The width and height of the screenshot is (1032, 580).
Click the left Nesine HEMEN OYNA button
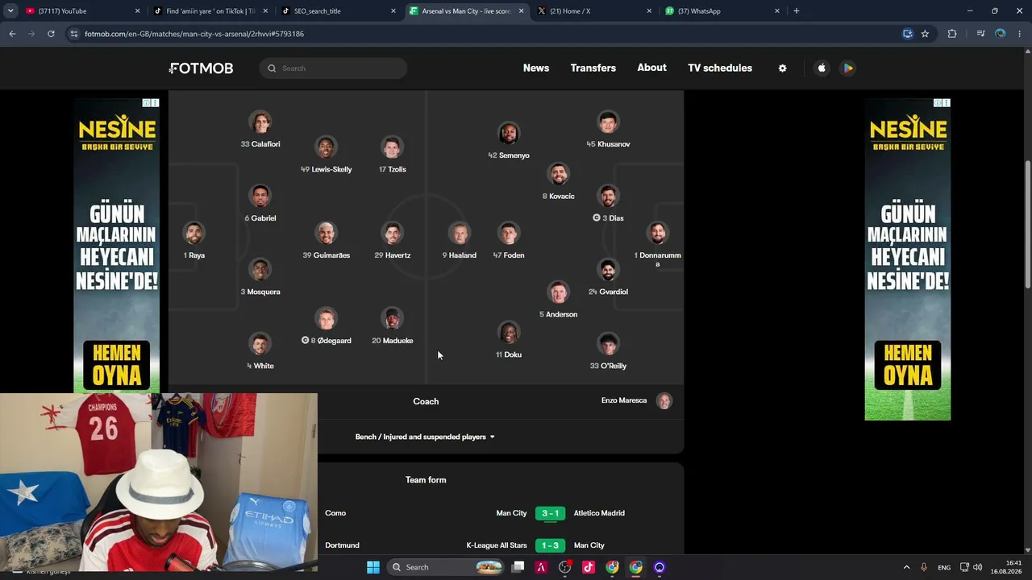click(x=117, y=364)
